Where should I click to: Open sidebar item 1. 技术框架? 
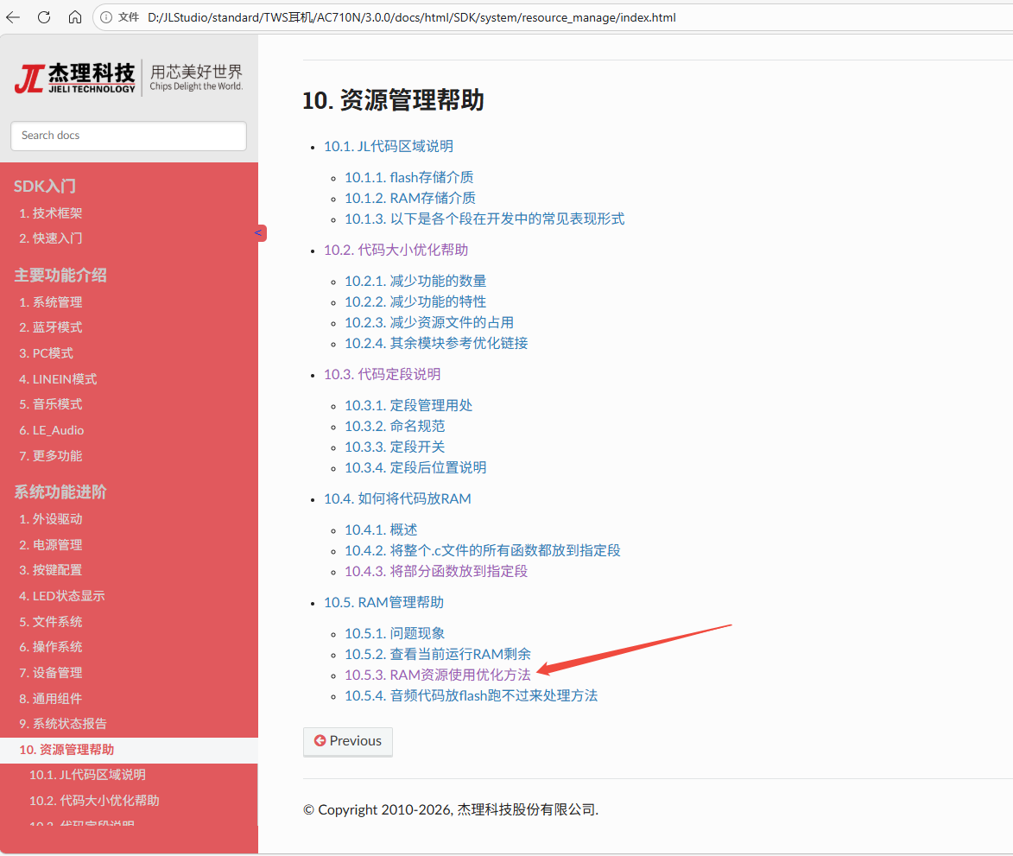pos(50,213)
